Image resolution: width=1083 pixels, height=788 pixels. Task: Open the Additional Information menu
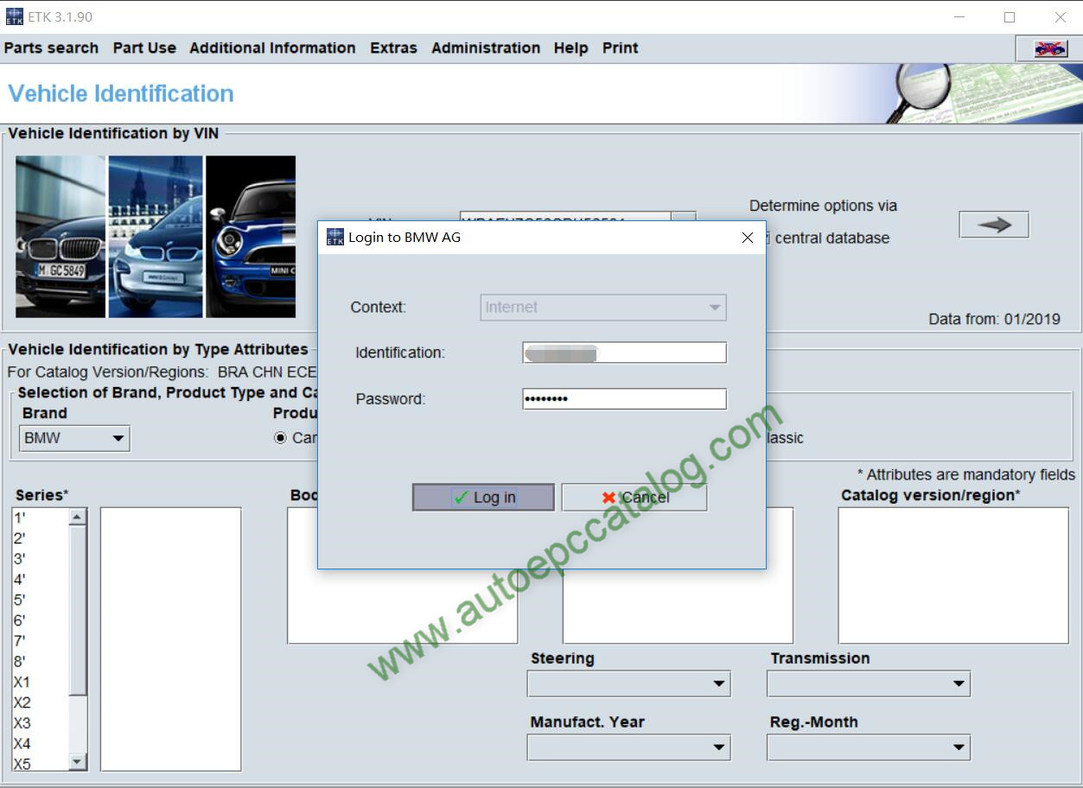[272, 48]
